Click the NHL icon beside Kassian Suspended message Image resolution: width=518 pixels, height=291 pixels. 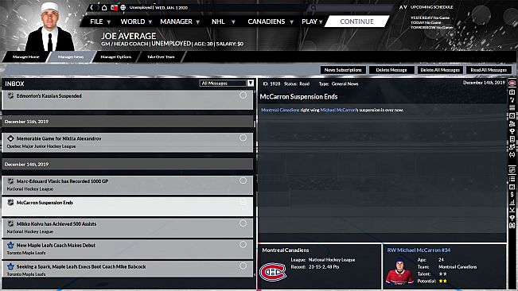point(10,95)
